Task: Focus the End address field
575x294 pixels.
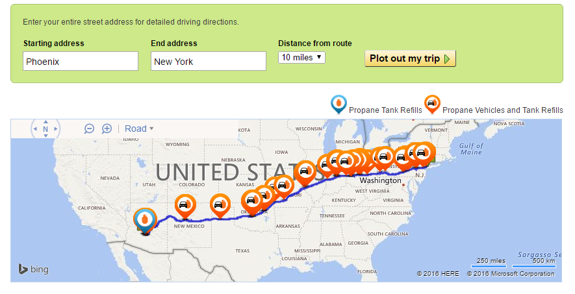Action: (209, 61)
